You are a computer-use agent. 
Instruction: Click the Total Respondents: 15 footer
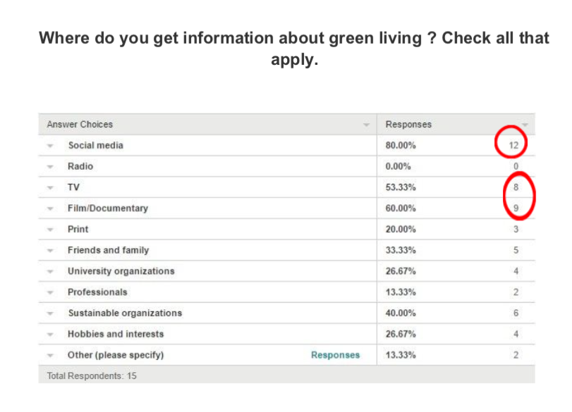(92, 376)
